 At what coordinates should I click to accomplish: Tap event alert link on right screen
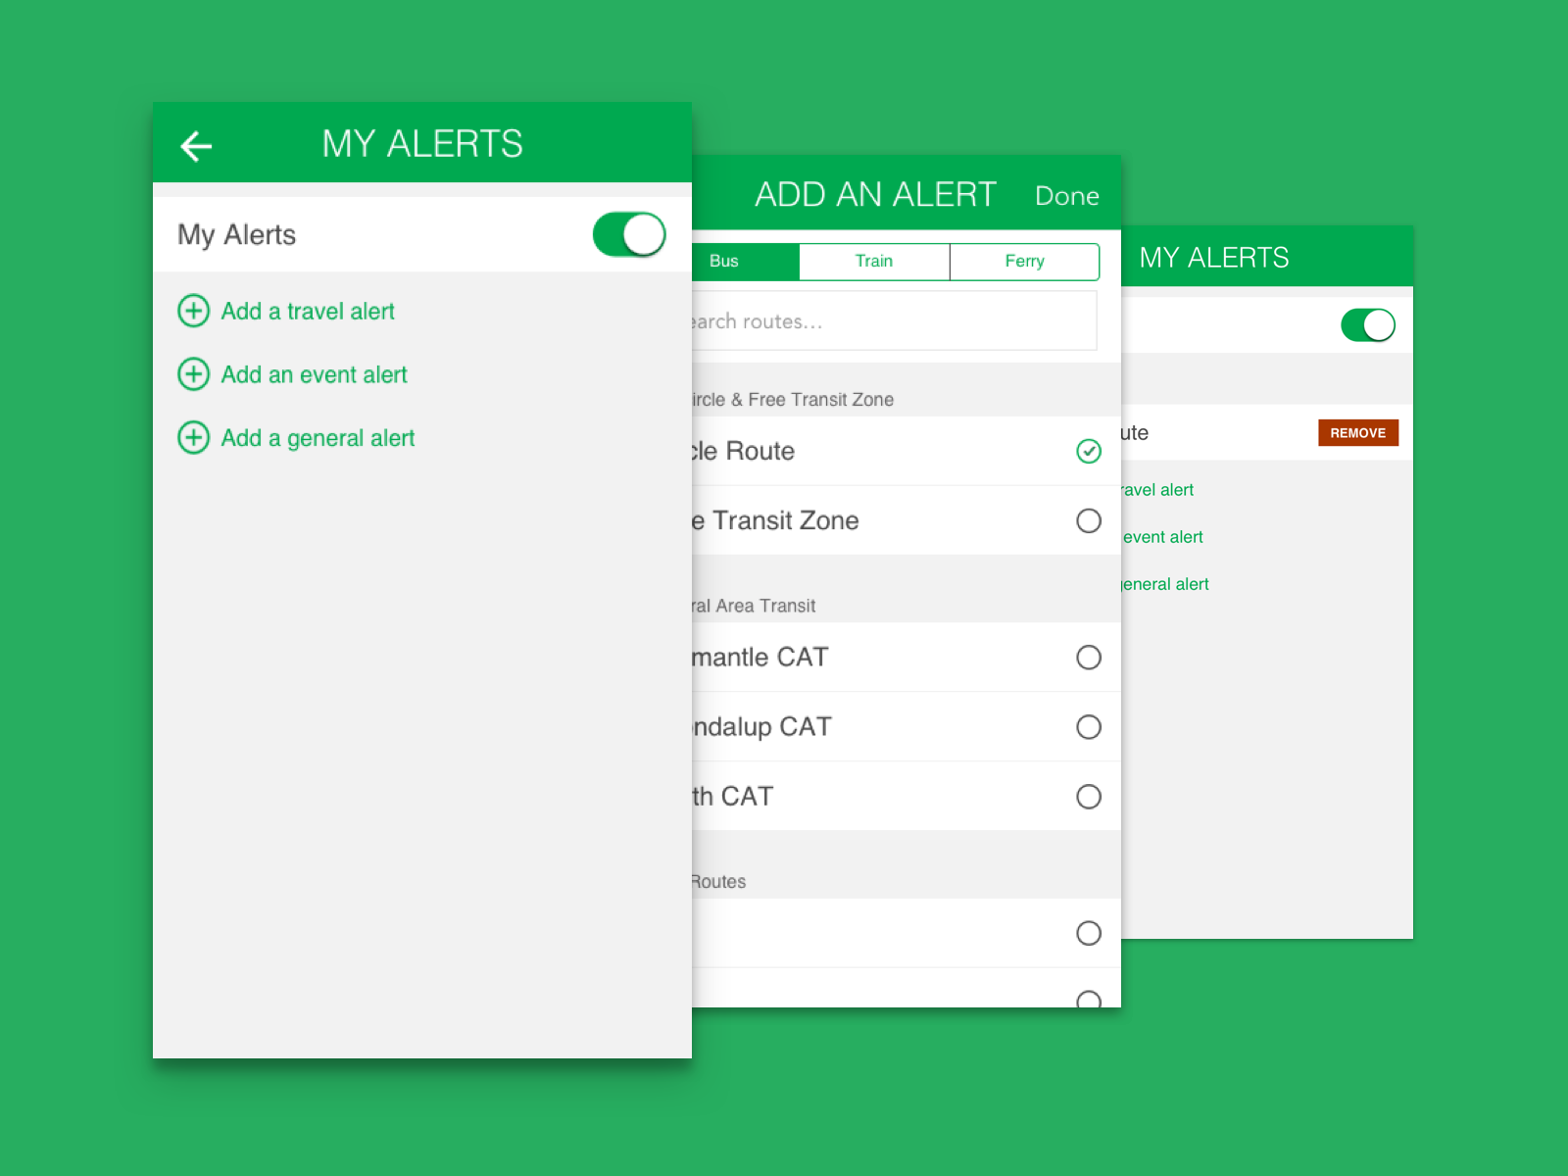[1163, 537]
